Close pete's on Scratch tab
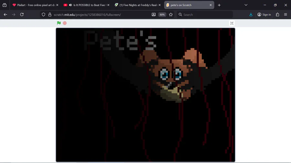This screenshot has height=163, width=291. [x=210, y=5]
